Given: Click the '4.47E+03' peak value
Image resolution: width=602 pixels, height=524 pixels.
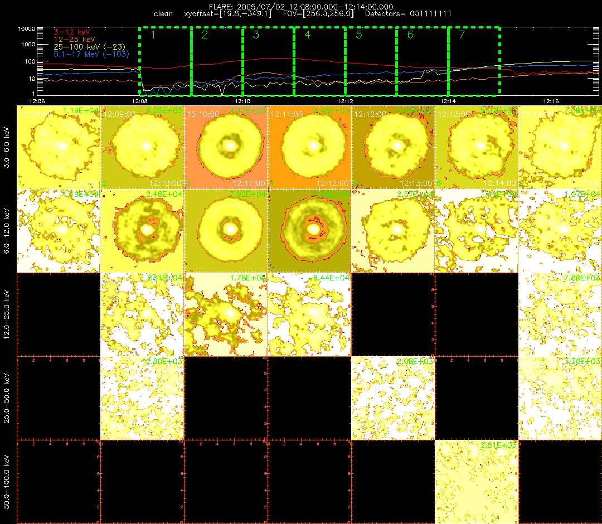Looking at the screenshot, I should point(248,110).
